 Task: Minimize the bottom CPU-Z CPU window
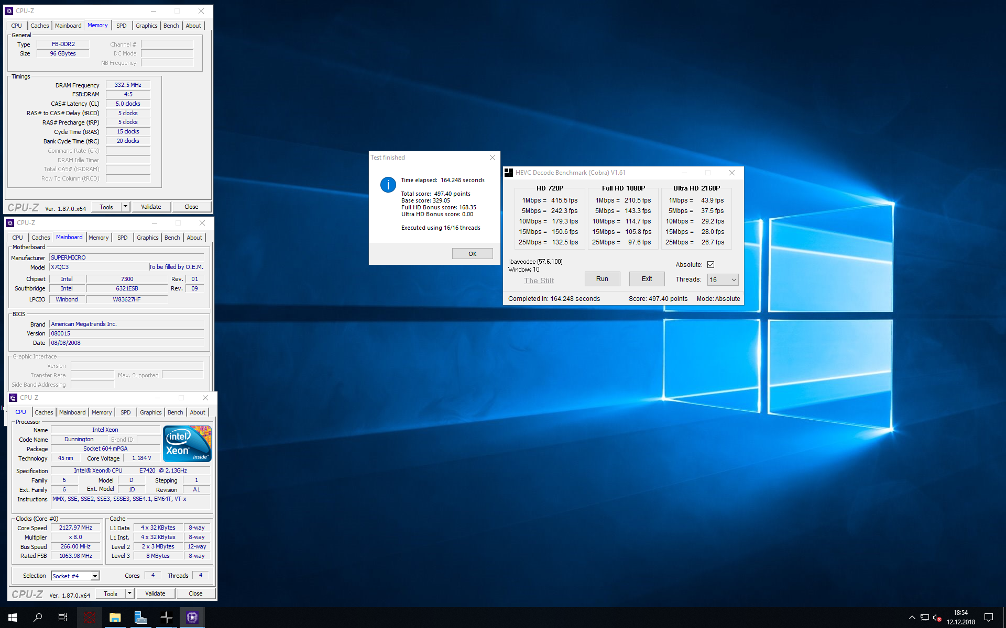pyautogui.click(x=158, y=398)
